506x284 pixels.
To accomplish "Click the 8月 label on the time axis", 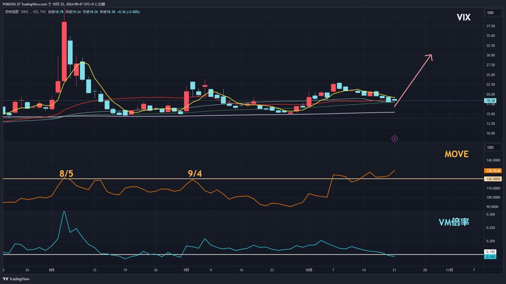I will pyautogui.click(x=52, y=270).
